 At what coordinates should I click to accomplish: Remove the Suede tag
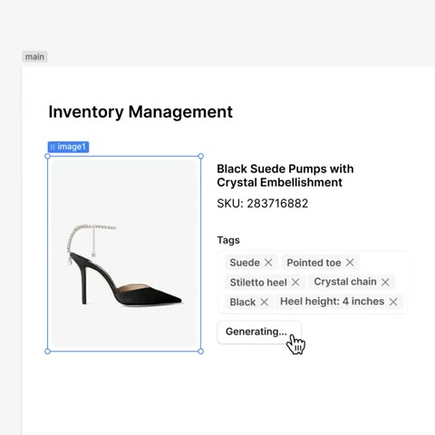pos(268,263)
